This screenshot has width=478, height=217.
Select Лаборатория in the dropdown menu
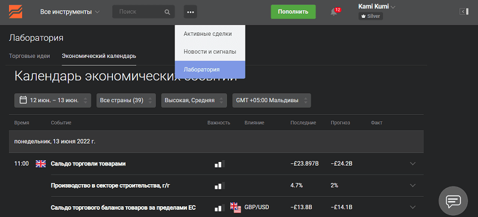click(210, 69)
